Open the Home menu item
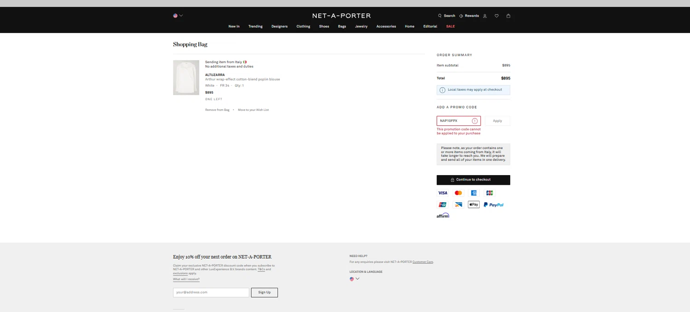 pyautogui.click(x=409, y=26)
